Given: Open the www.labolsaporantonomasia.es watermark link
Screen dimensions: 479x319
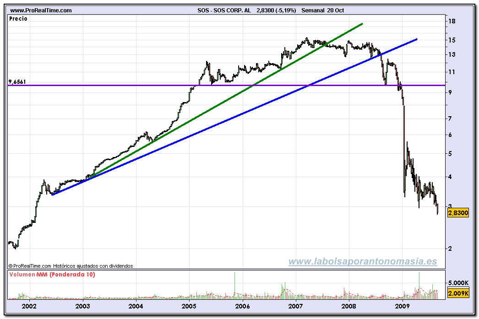Looking at the screenshot, I should pos(362,262).
